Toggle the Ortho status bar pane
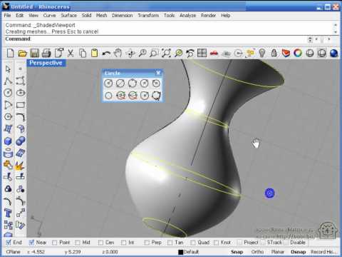 (257, 252)
